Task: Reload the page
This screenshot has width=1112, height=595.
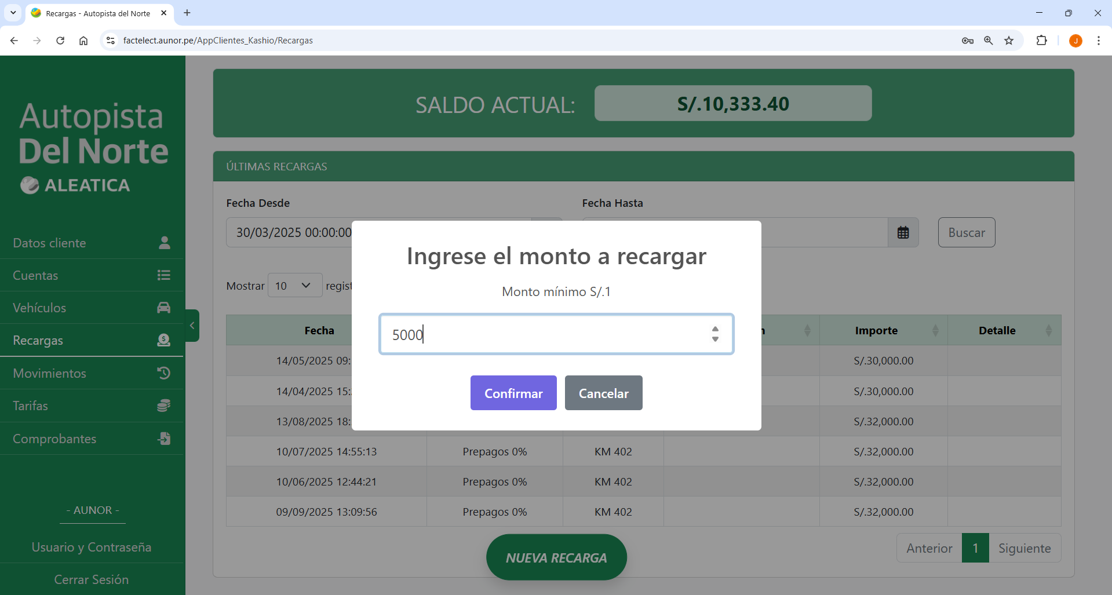Action: (60, 41)
